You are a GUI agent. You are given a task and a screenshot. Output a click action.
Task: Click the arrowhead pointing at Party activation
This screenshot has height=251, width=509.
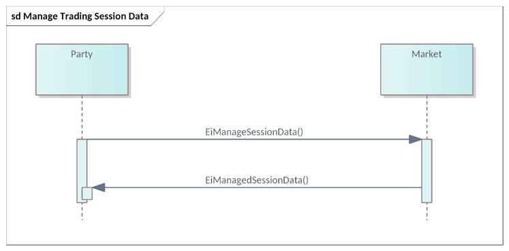[x=99, y=188]
